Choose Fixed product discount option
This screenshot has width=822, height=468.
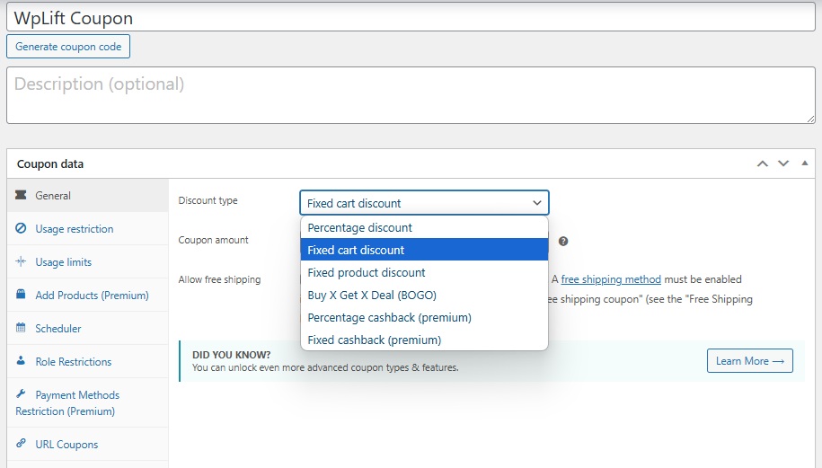pyautogui.click(x=367, y=272)
